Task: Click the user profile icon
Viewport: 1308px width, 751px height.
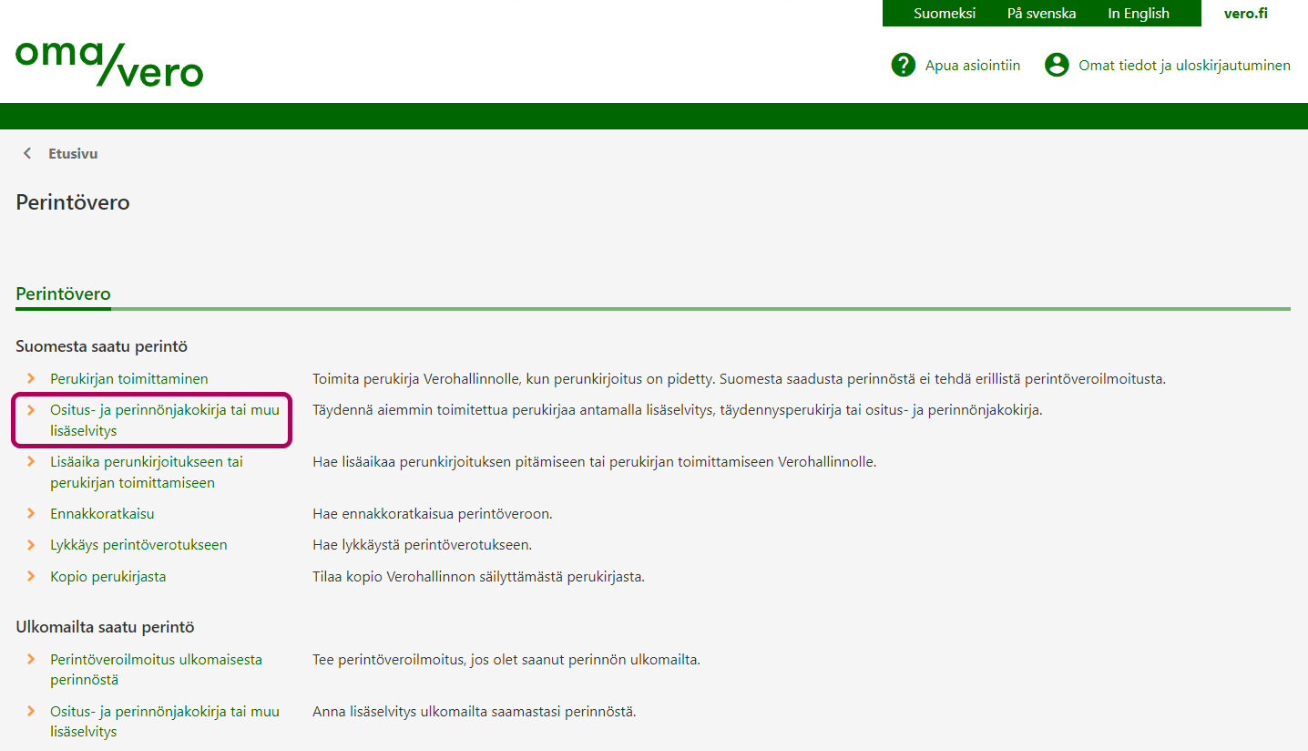Action: click(x=1057, y=65)
